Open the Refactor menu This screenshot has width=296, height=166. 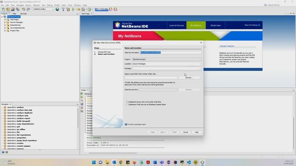coord(37,5)
